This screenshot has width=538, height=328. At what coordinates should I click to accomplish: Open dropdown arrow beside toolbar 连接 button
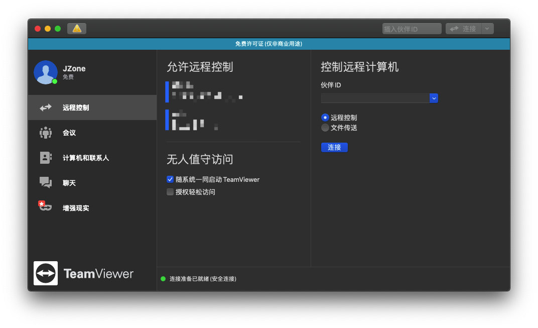click(x=487, y=29)
